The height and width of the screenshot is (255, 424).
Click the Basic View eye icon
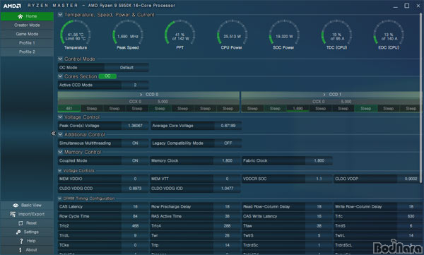tap(16, 206)
